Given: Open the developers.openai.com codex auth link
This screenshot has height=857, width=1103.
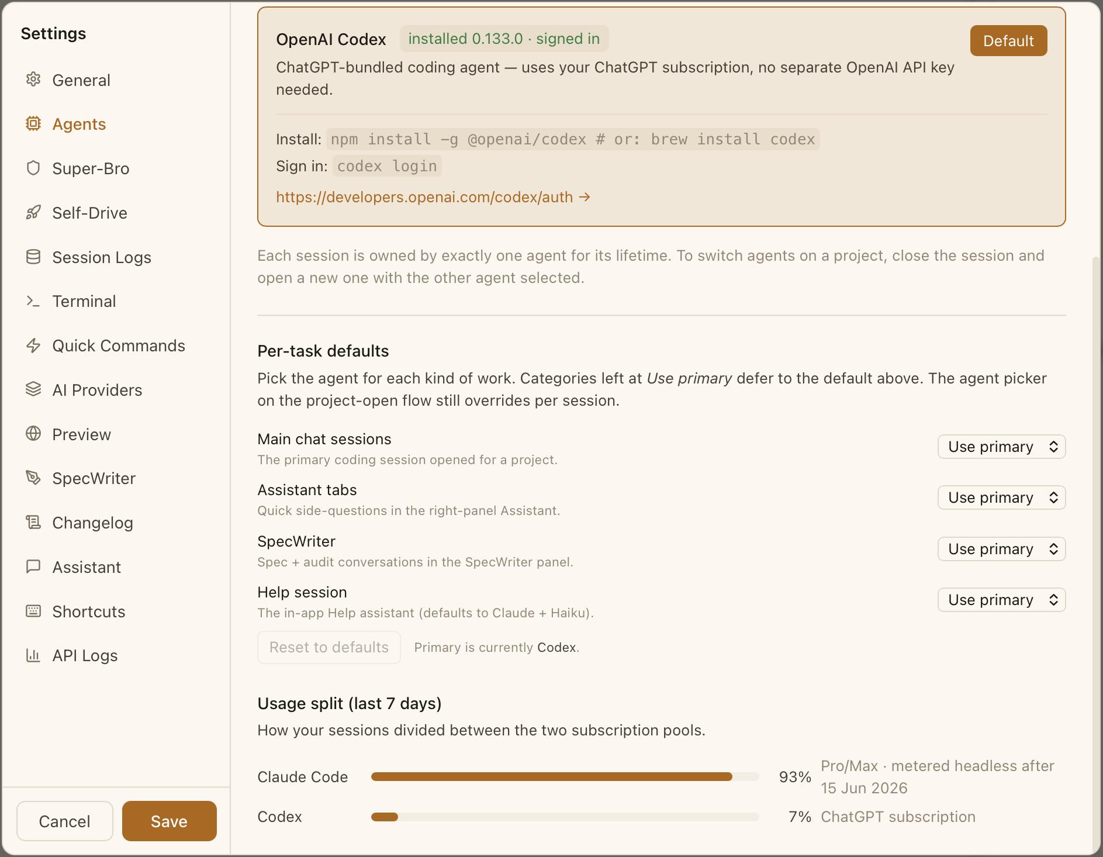Looking at the screenshot, I should point(433,197).
